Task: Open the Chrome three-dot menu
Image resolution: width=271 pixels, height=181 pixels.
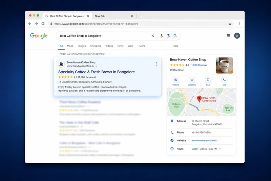Action: tap(239, 24)
